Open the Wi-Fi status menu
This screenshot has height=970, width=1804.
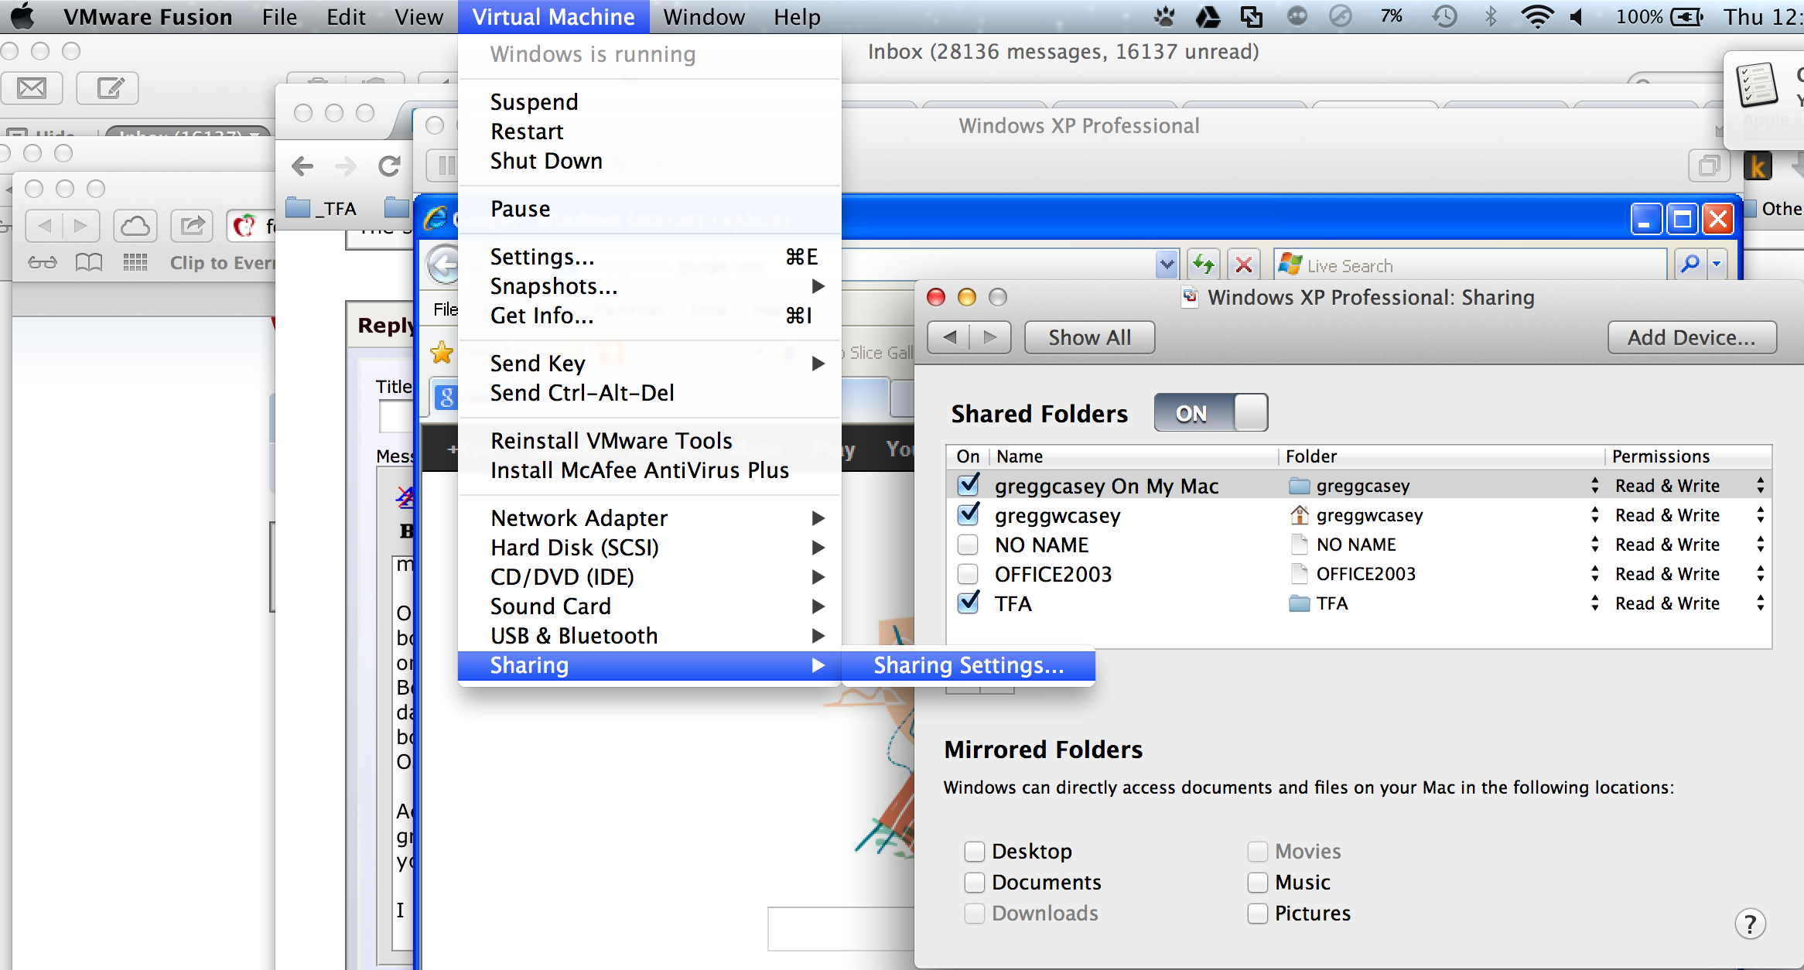point(1536,16)
